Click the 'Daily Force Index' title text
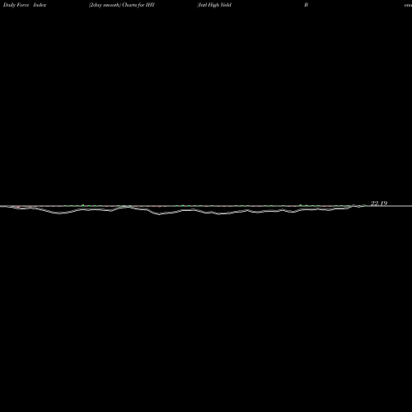 click(x=25, y=5)
